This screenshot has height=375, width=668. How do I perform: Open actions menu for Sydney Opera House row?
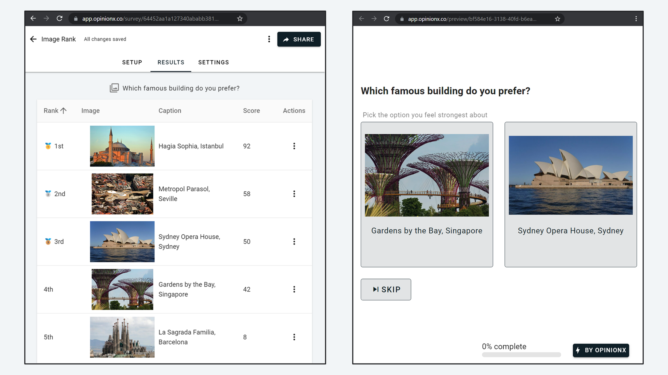(294, 241)
